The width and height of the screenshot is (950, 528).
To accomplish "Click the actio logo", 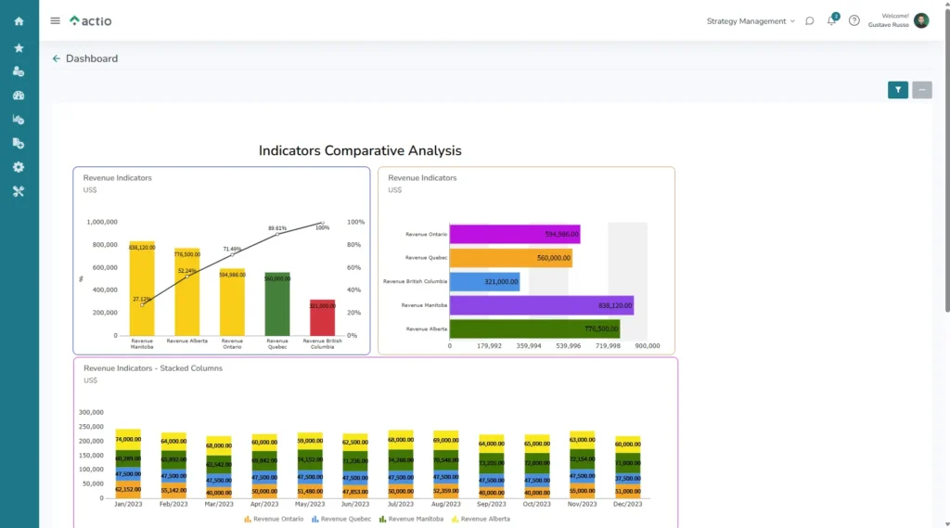I will (92, 20).
